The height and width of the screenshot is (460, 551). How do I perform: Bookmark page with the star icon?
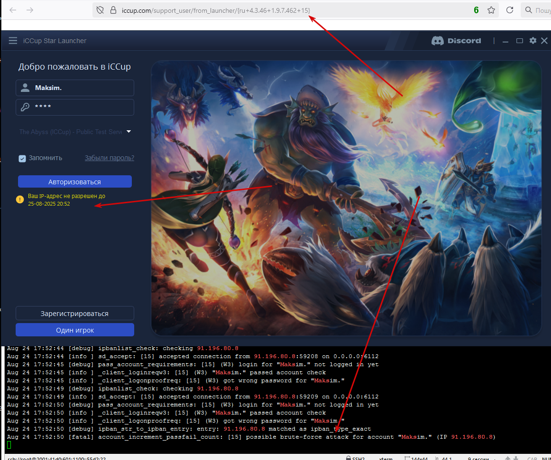(491, 10)
